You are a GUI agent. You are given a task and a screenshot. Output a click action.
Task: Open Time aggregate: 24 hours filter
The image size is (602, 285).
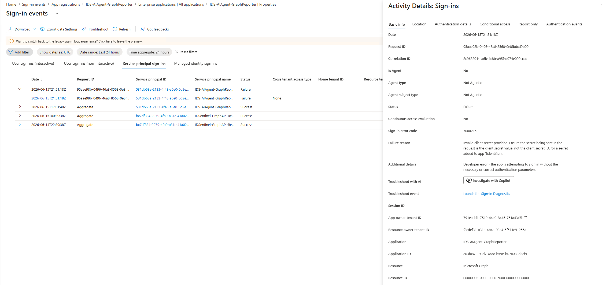tap(149, 52)
